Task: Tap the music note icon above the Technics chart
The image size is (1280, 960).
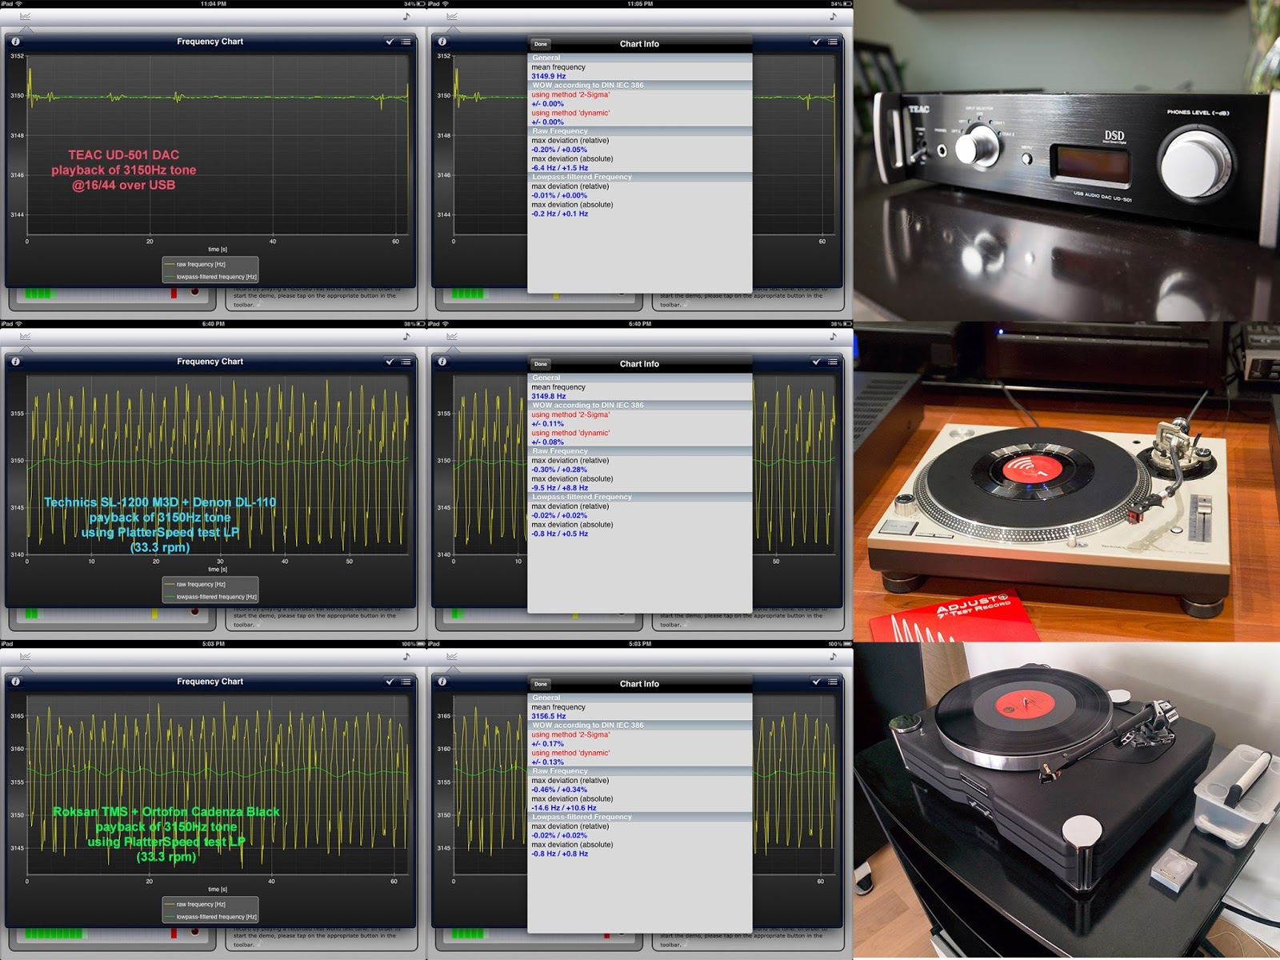Action: (x=406, y=337)
